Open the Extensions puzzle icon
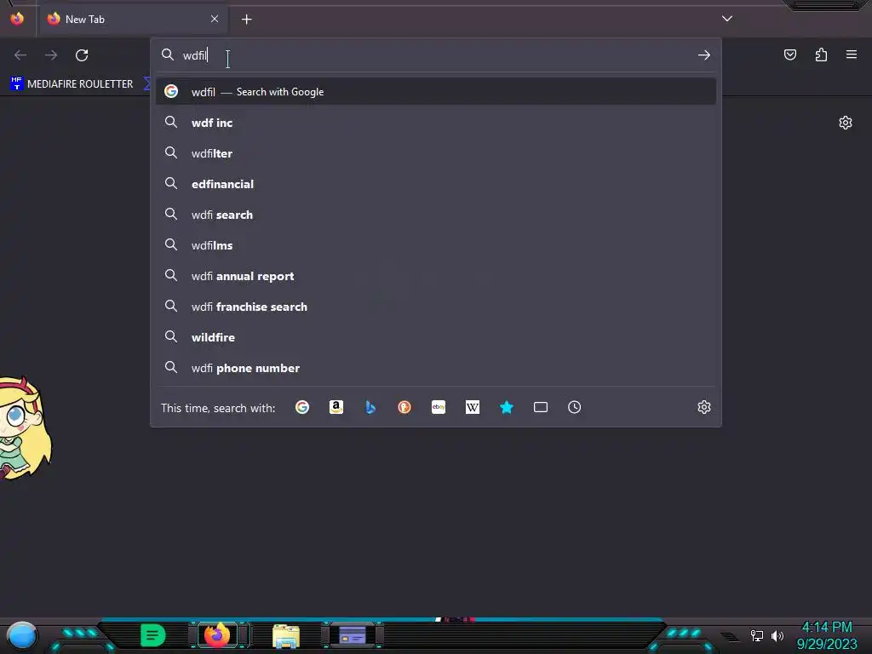872x654 pixels. click(x=822, y=54)
